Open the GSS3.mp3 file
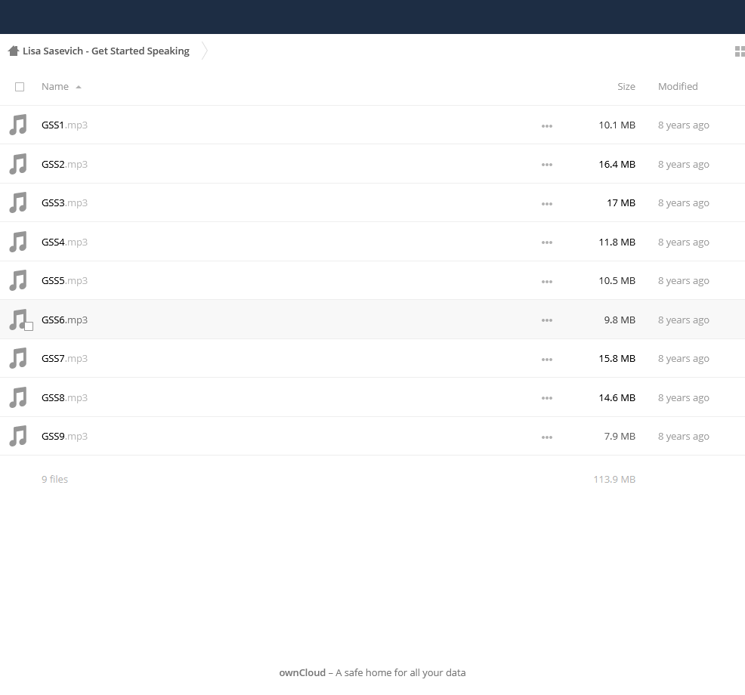Screen dimensions: 745x695 point(65,203)
